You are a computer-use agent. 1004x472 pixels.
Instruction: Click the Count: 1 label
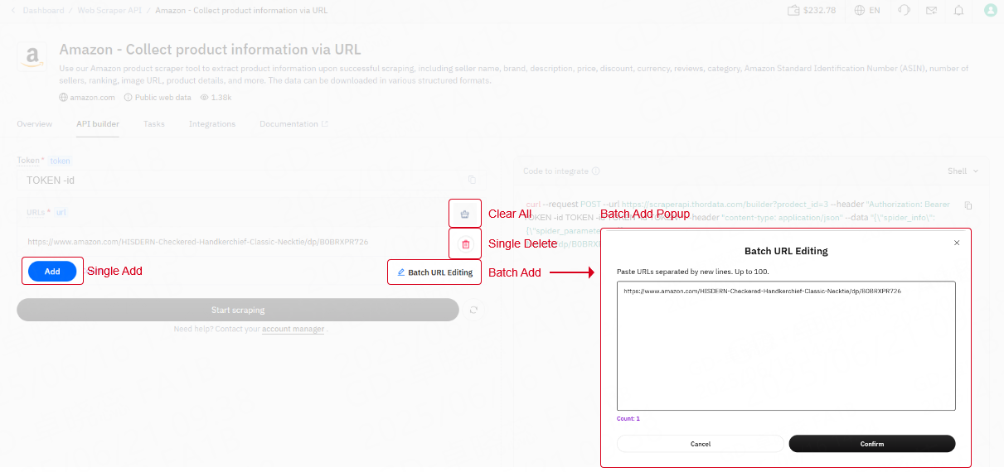[628, 419]
